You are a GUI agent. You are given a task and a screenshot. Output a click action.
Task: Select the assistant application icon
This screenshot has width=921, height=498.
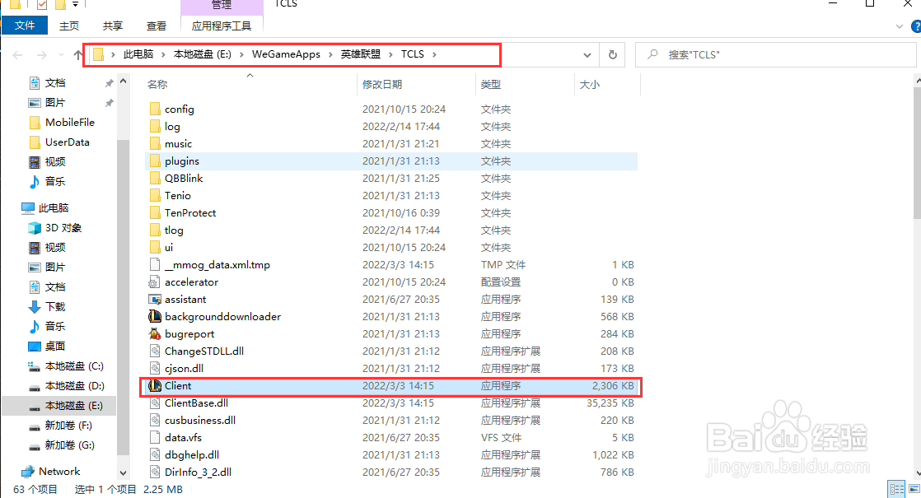(x=155, y=299)
